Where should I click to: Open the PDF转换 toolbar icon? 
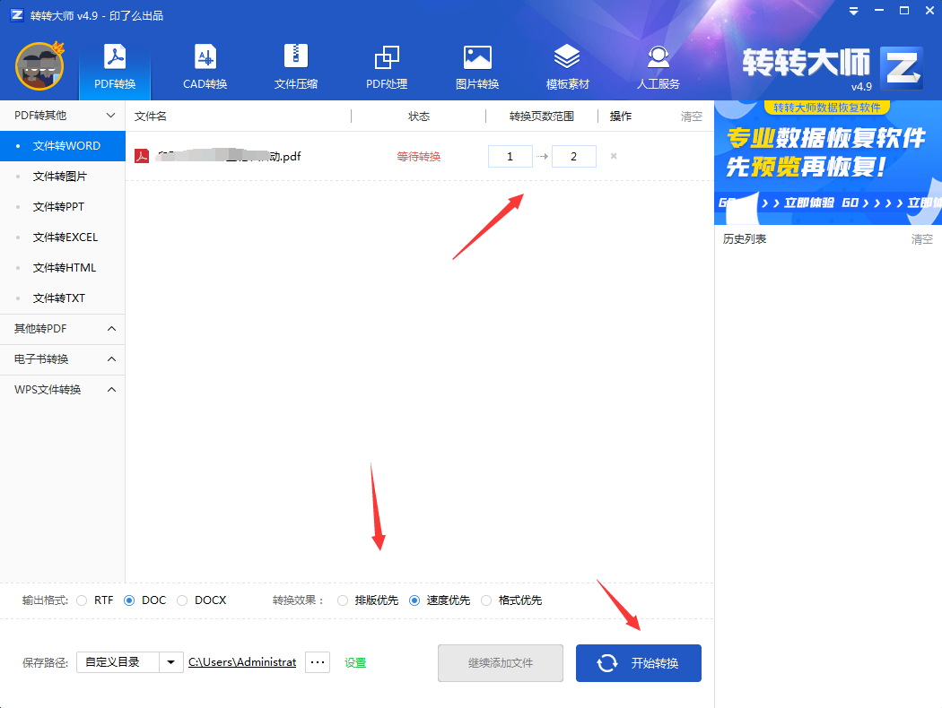(115, 66)
